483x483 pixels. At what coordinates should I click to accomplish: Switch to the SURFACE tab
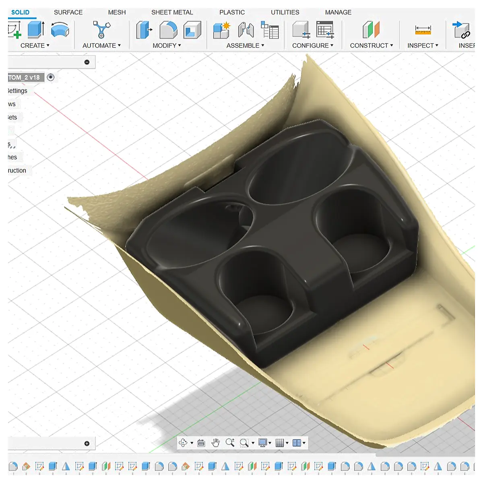68,12
